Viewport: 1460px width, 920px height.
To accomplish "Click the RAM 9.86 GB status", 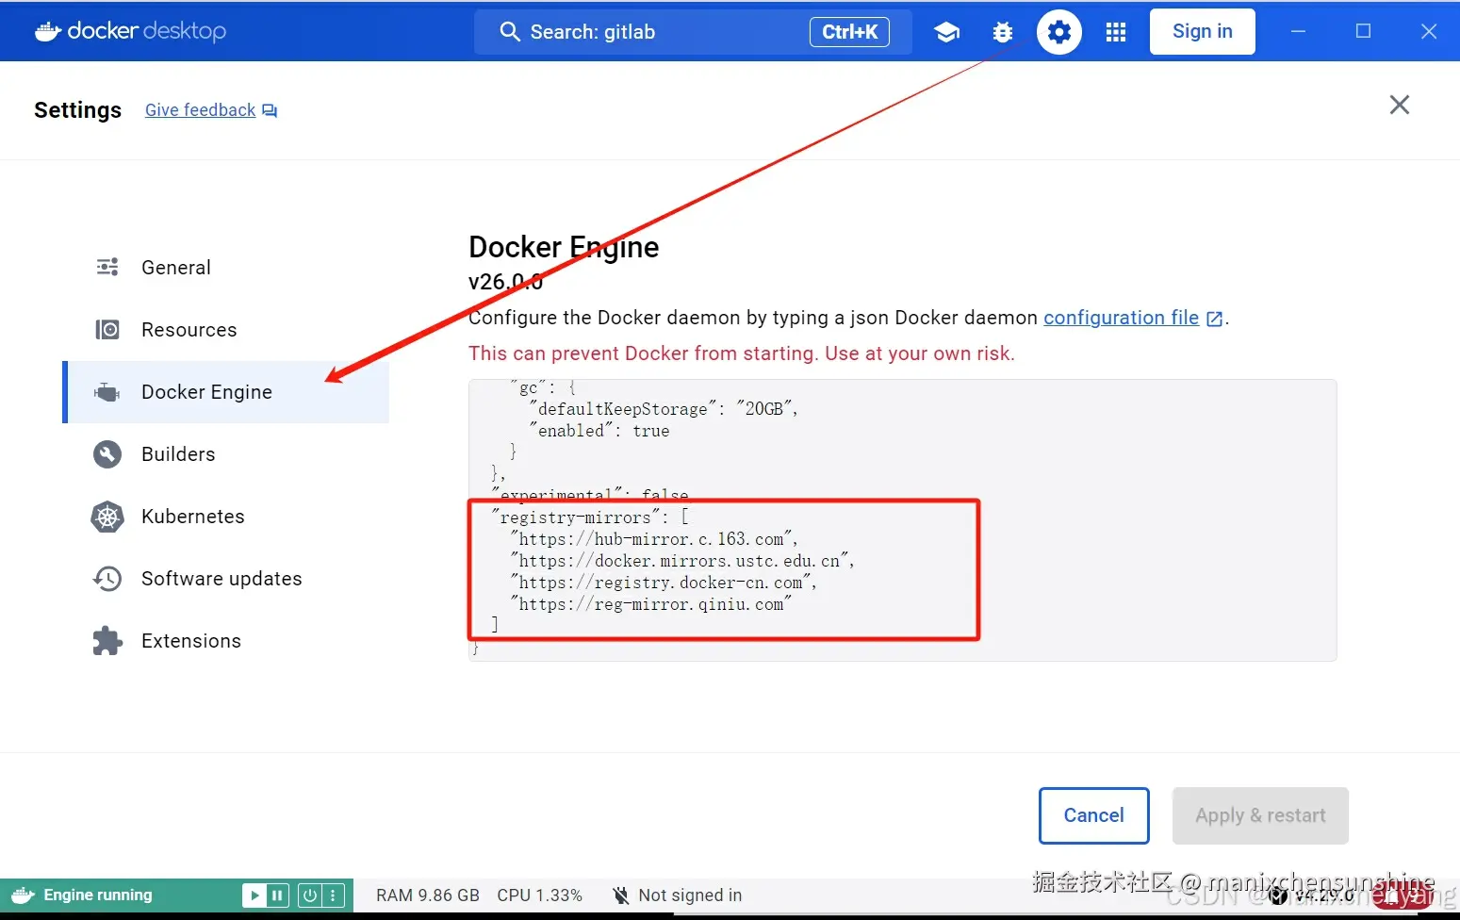I will click(x=428, y=895).
